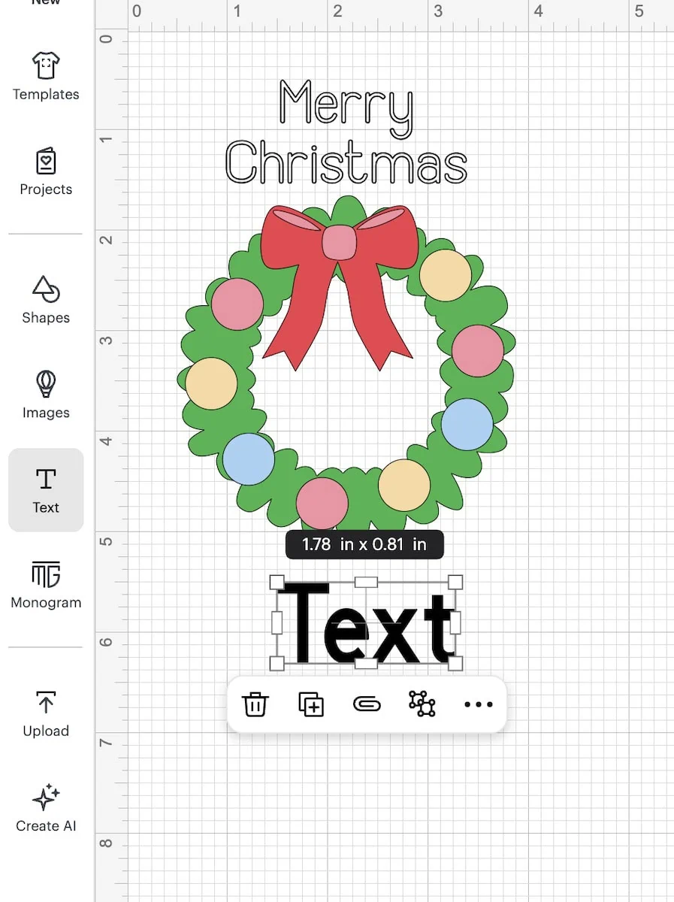Select blue ornament on wreath's right side
This screenshot has width=674, height=902.
(x=467, y=424)
